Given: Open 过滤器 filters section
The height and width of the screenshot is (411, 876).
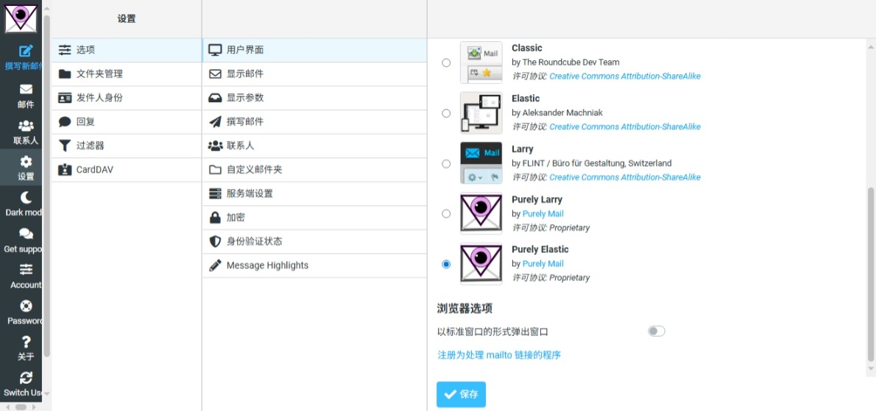Looking at the screenshot, I should 127,146.
